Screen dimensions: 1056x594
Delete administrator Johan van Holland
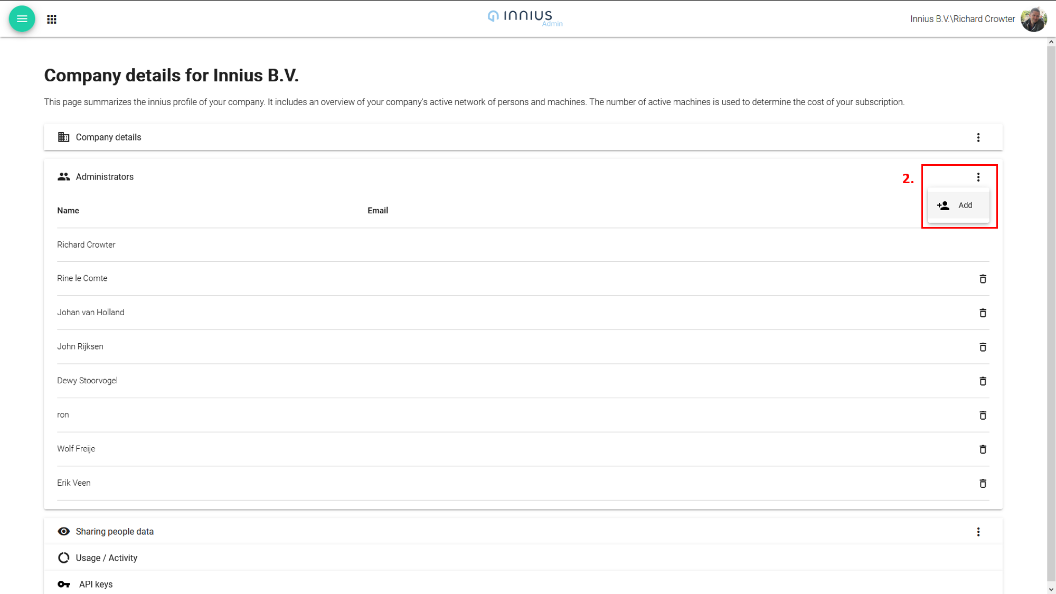pos(983,313)
